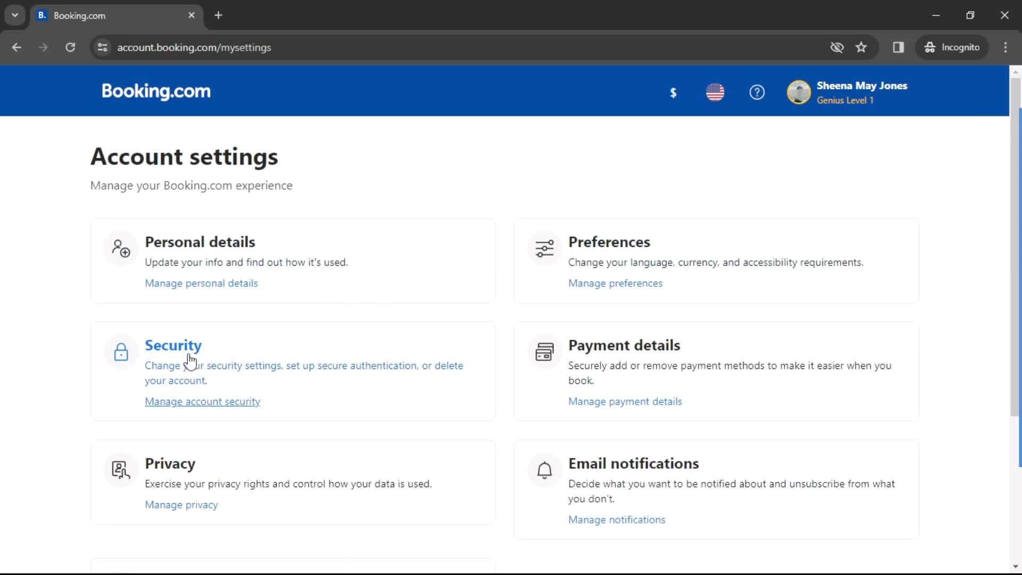Screen dimensions: 1022x575
Task: Reload the page with refresh icon
Action: point(70,47)
